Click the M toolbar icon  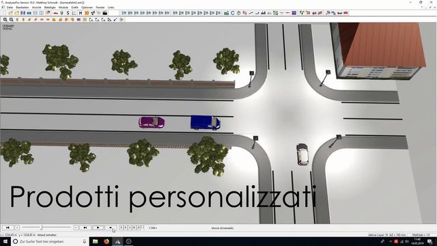(81, 13)
